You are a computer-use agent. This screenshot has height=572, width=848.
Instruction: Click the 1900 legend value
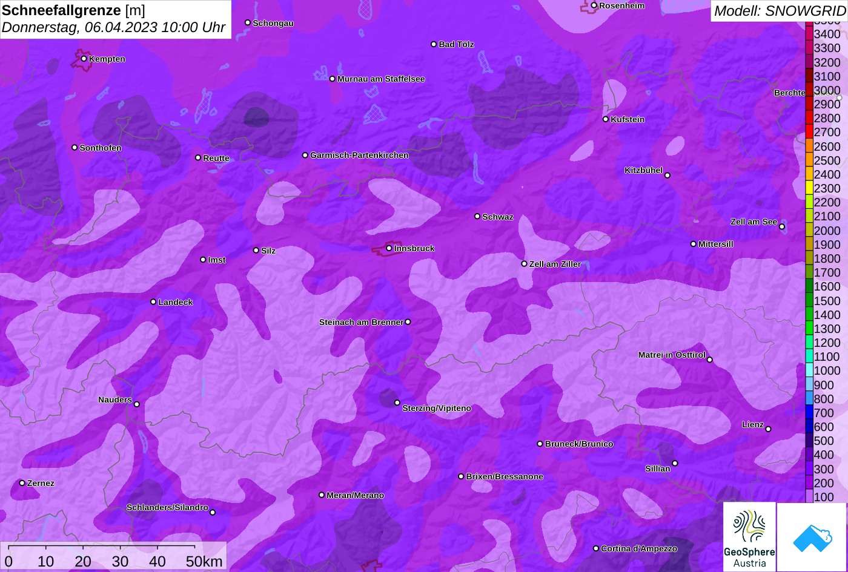click(827, 245)
